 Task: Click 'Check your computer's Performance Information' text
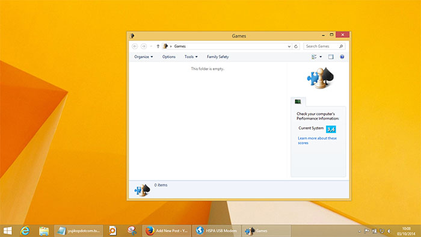pyautogui.click(x=318, y=116)
